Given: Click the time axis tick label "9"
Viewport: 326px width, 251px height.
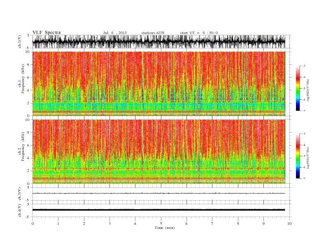Looking at the screenshot, I should pos(263,224).
